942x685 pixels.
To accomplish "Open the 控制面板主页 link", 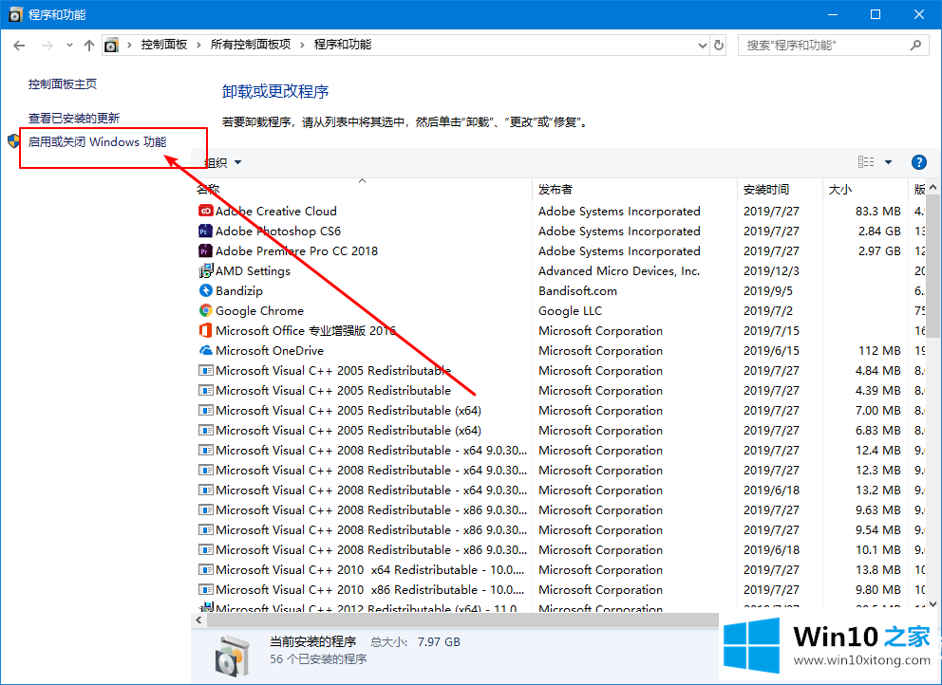I will coord(63,84).
